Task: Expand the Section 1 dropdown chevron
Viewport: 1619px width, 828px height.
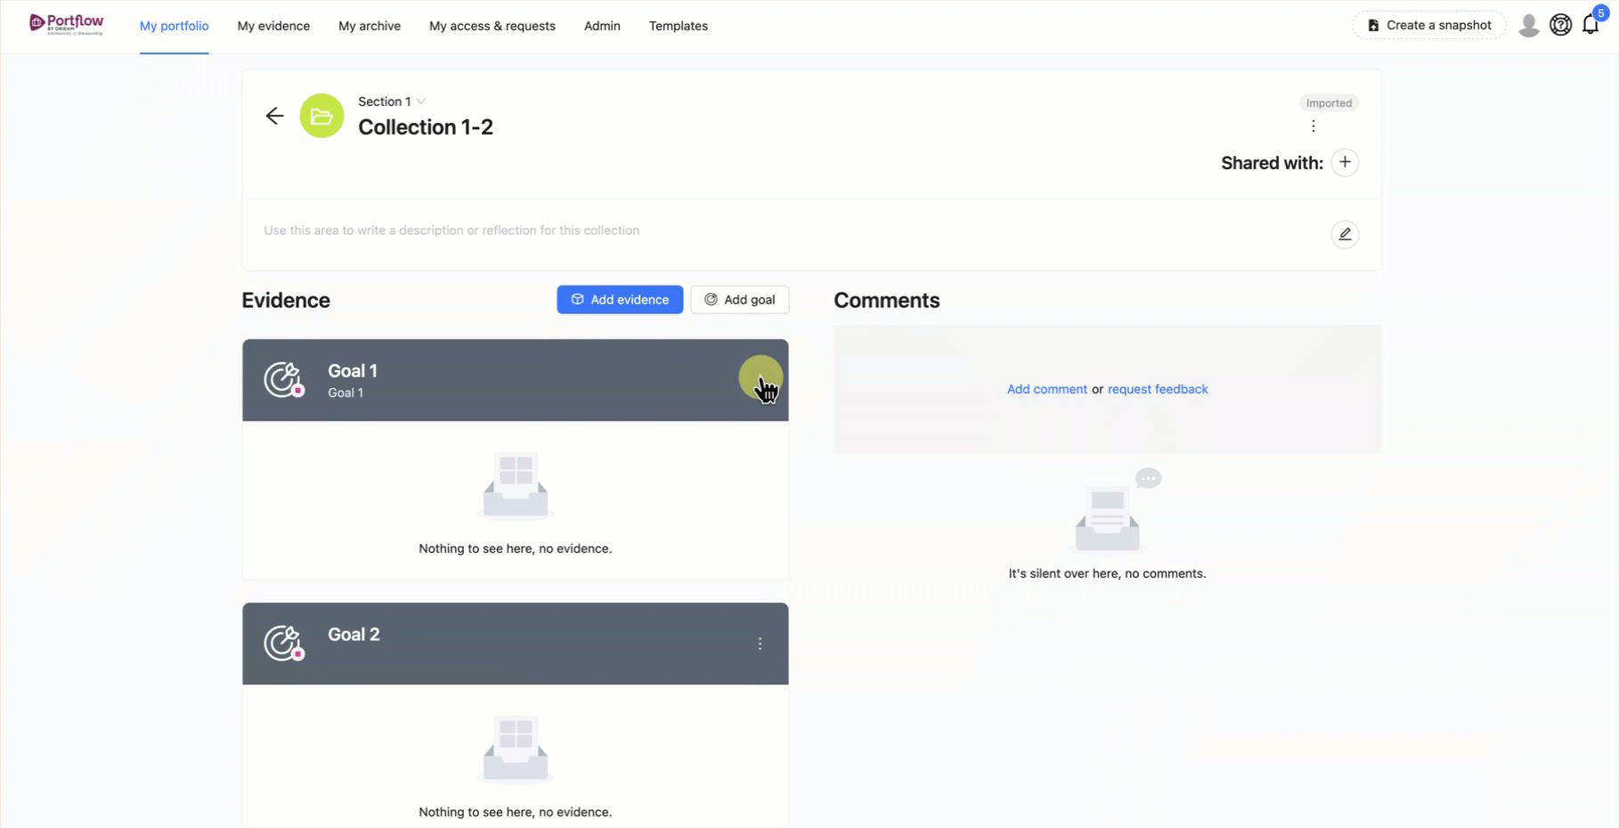Action: click(421, 101)
